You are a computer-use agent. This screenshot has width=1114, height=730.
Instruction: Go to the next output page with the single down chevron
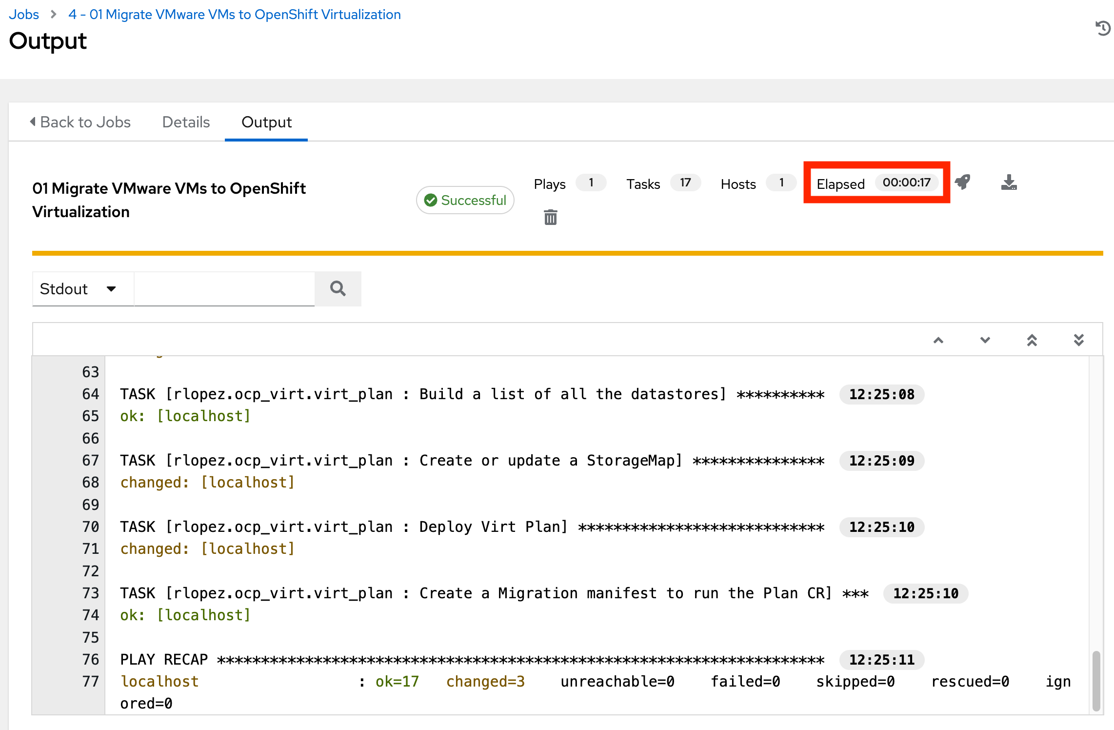[985, 340]
